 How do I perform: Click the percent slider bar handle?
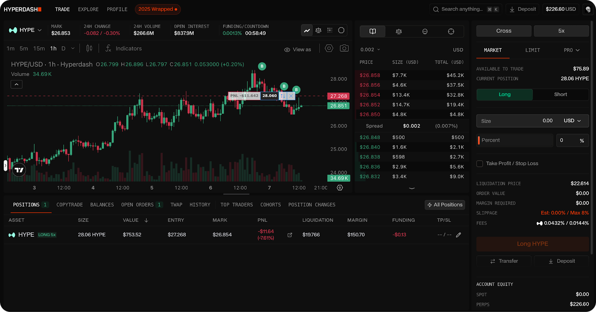tap(479, 140)
